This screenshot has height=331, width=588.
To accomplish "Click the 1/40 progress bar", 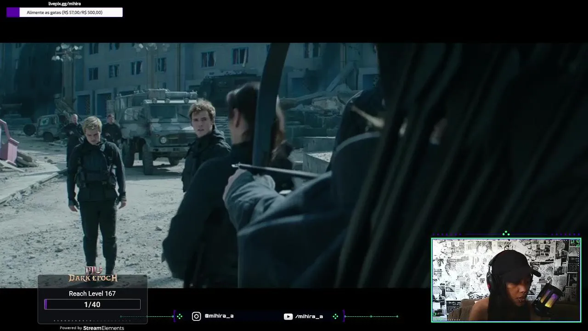I will (x=92, y=304).
